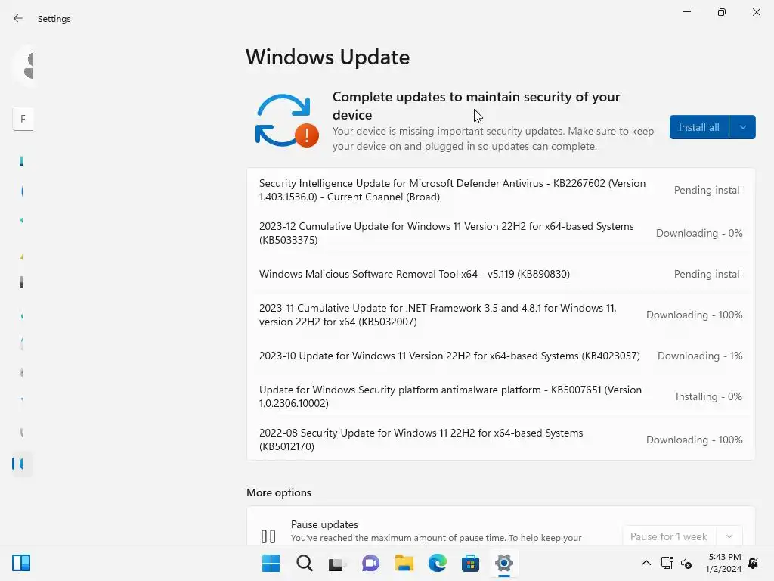Select the Security Intelligence Update KB2267602 row
This screenshot has height=581, width=774.
coord(500,190)
